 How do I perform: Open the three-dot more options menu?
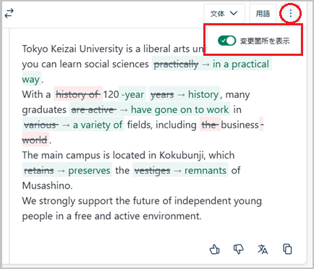click(x=291, y=13)
